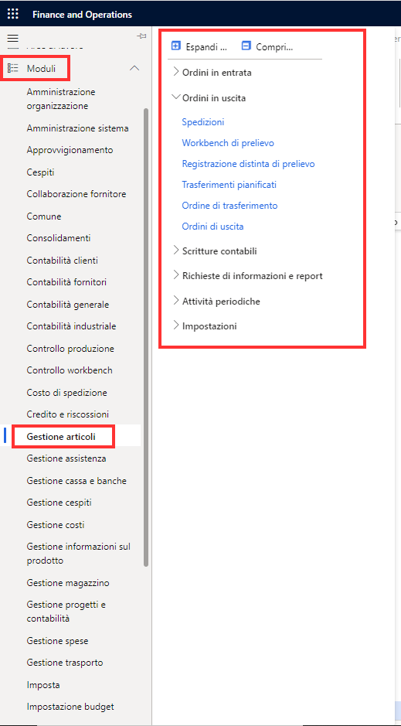Open Workbench di prelievo link
The image size is (401, 726).
pyautogui.click(x=228, y=143)
